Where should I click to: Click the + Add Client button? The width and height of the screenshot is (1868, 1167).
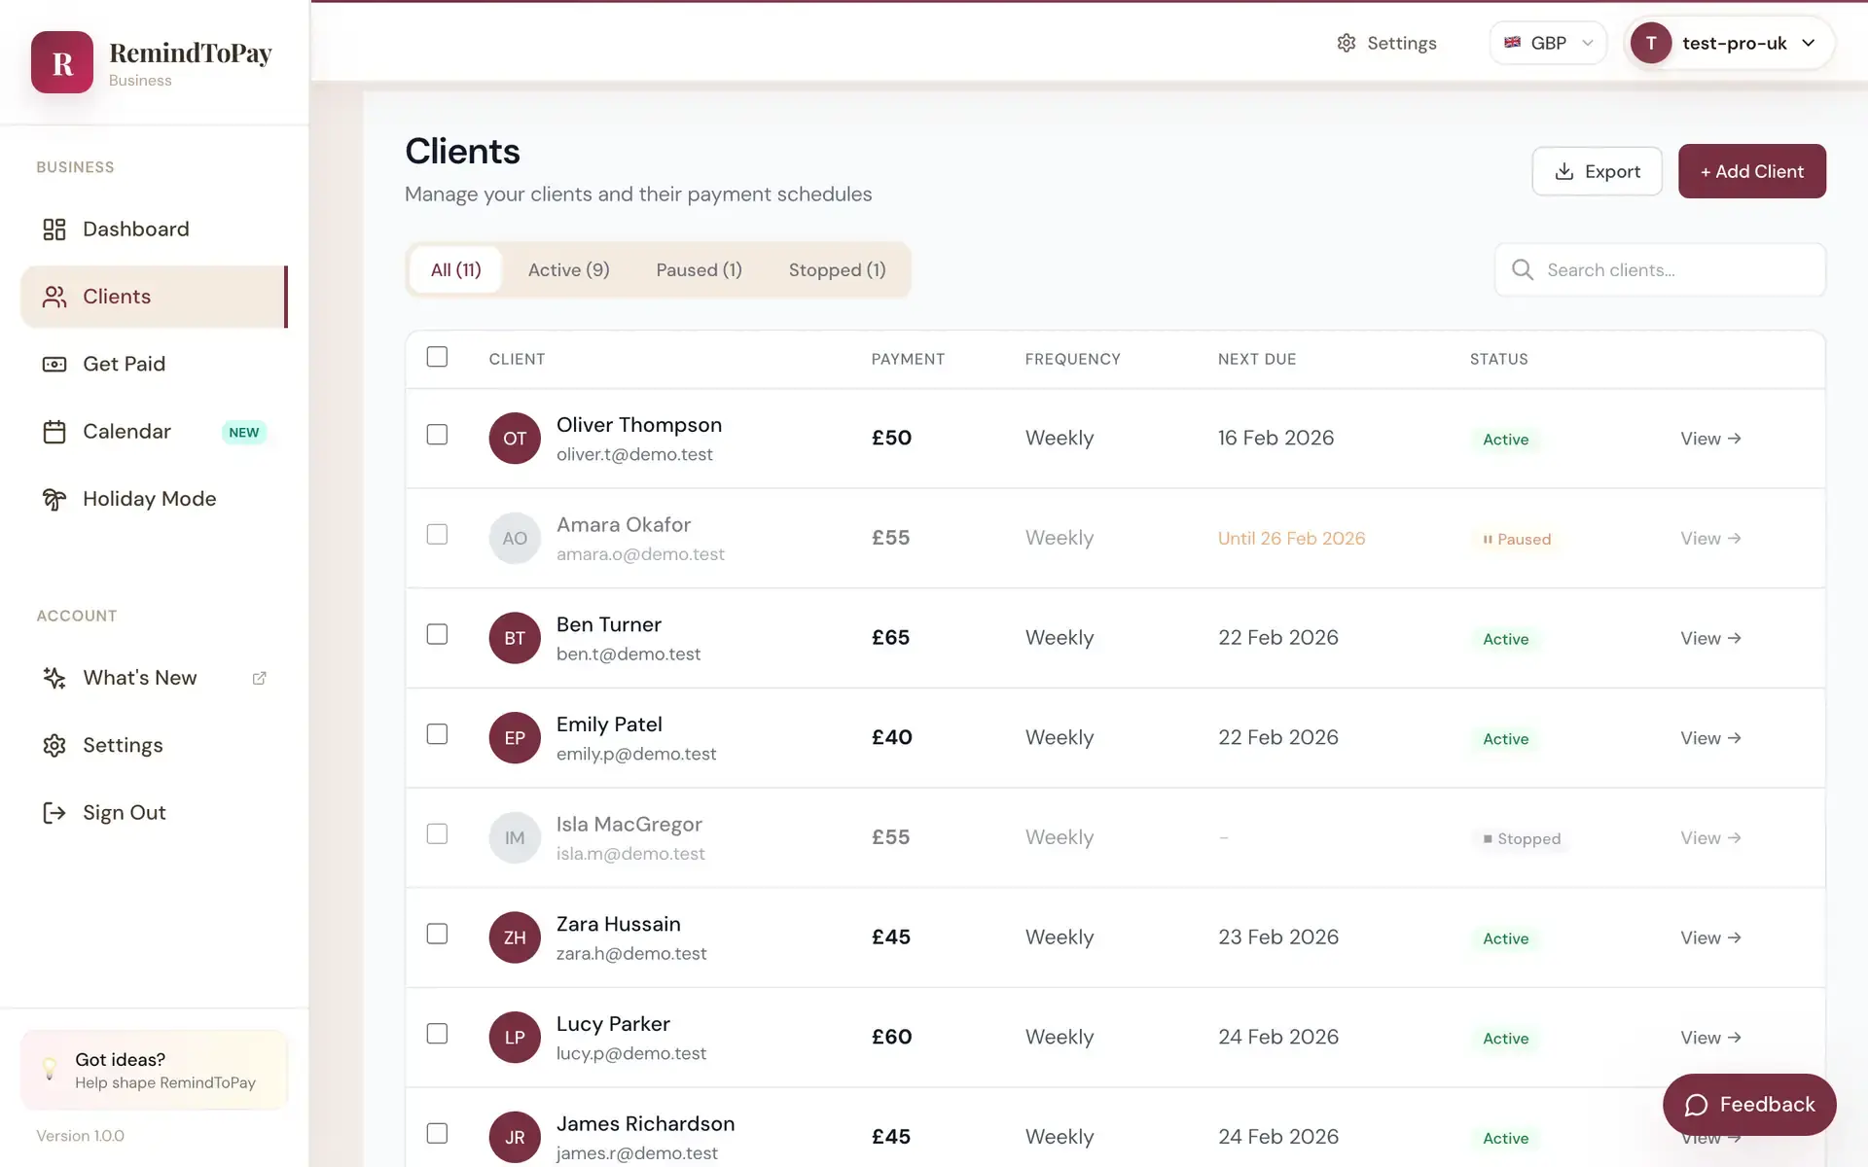click(x=1751, y=171)
